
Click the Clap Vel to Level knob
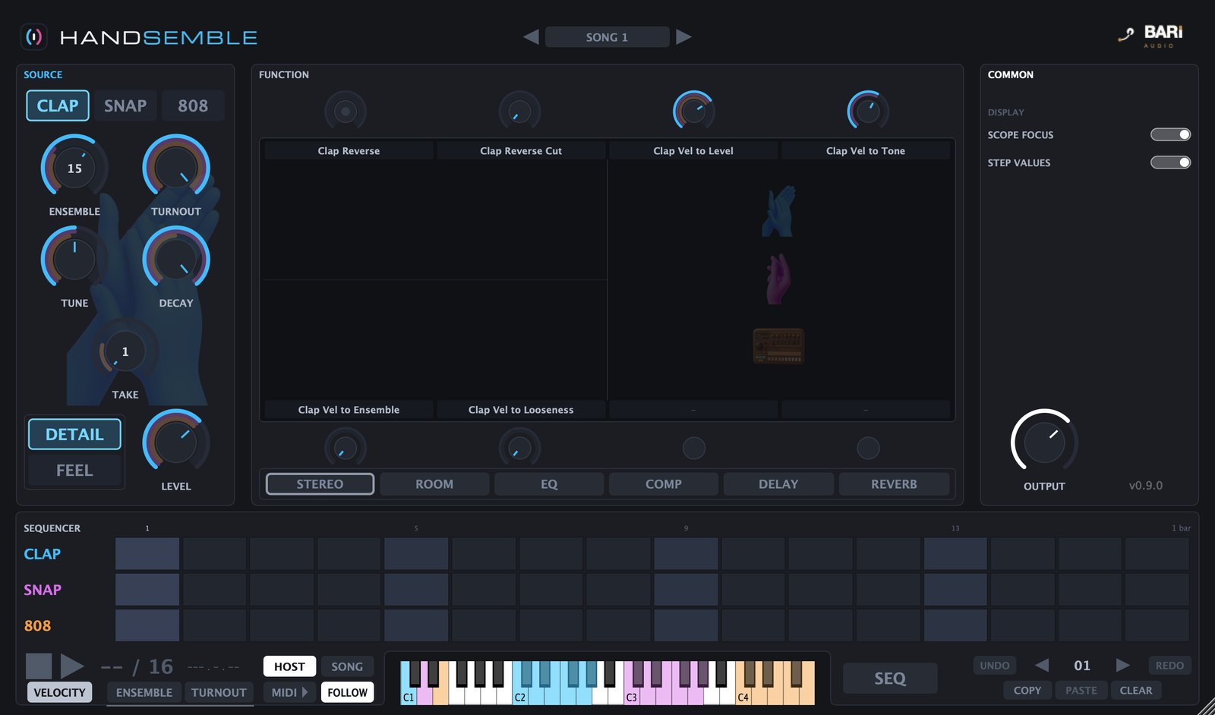pyautogui.click(x=694, y=112)
